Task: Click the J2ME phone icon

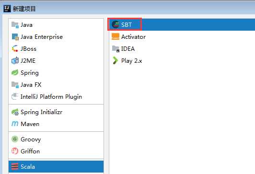Action: (x=15, y=60)
